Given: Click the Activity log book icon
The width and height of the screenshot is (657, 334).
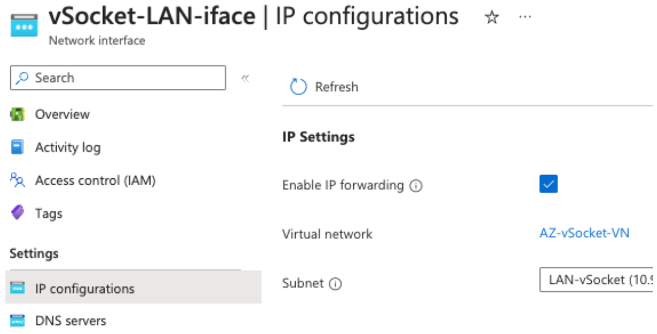Looking at the screenshot, I should coord(18,147).
